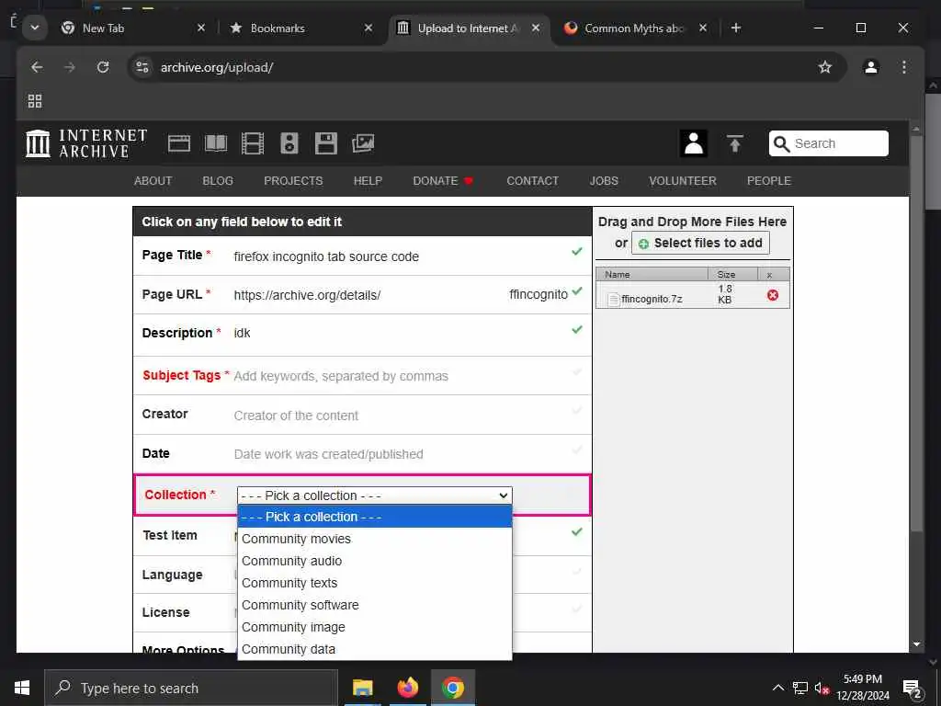Image resolution: width=941 pixels, height=706 pixels.
Task: Open the HELP menu item
Action: [368, 181]
